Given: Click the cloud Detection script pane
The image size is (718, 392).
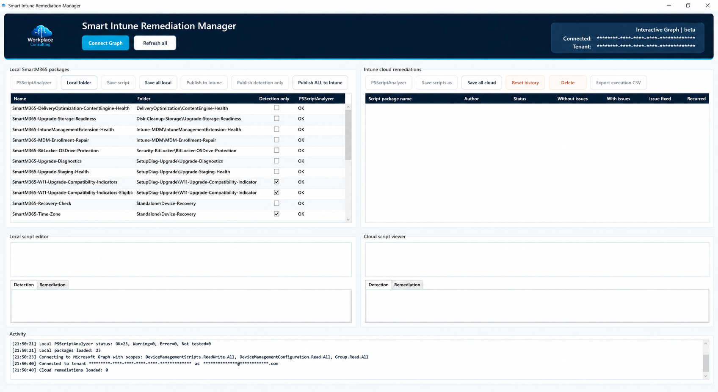Looking at the screenshot, I should point(537,306).
